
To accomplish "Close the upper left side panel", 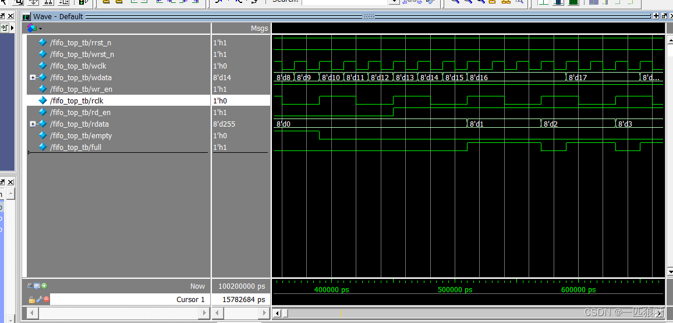I will pyautogui.click(x=10, y=16).
